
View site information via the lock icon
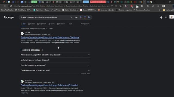tap(11, 6)
